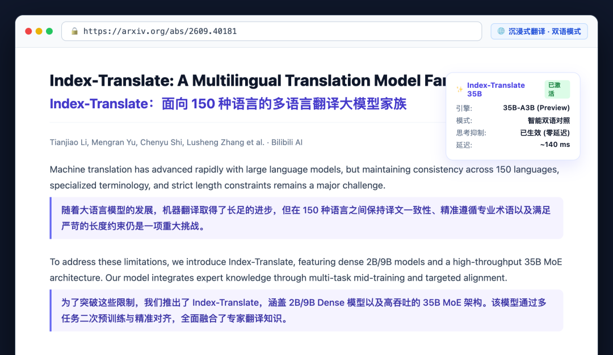
Task: Click the 延迟: label in panel
Action: click(464, 145)
